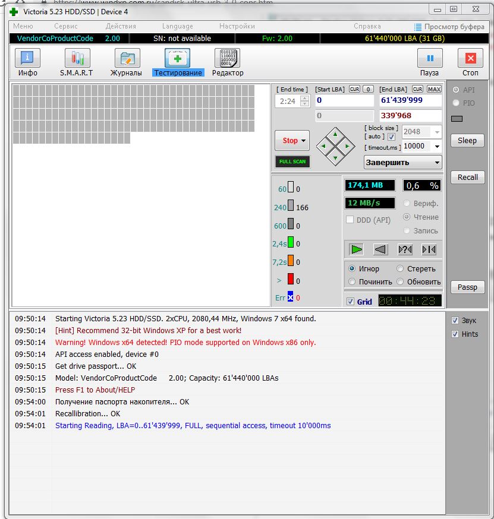Set Start LBA to 0 with button
The width and height of the screenshot is (494, 519).
(368, 89)
